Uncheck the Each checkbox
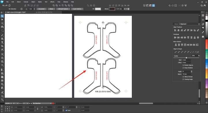 (x=66, y=110)
